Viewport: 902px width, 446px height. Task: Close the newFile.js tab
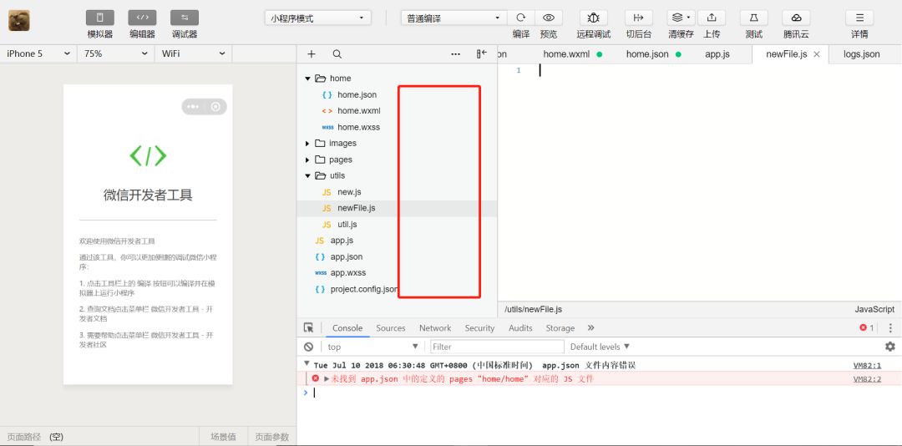[816, 54]
